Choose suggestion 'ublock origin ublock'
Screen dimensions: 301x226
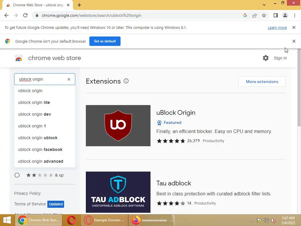tap(45, 138)
